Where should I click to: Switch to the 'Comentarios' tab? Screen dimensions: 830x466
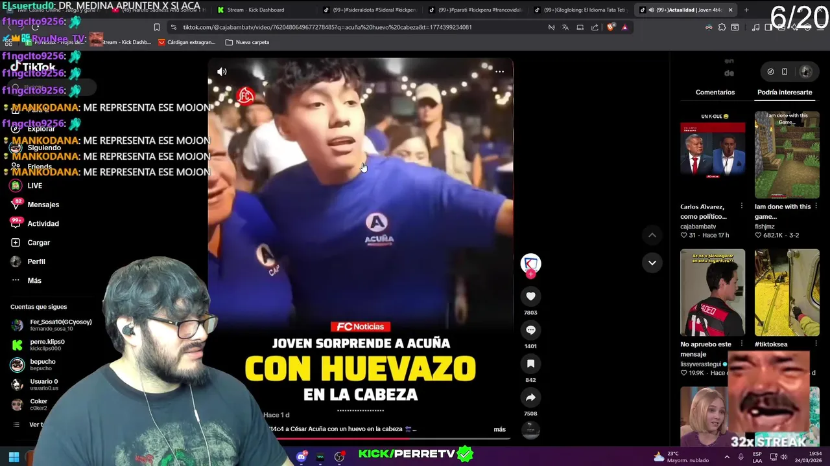click(x=715, y=92)
